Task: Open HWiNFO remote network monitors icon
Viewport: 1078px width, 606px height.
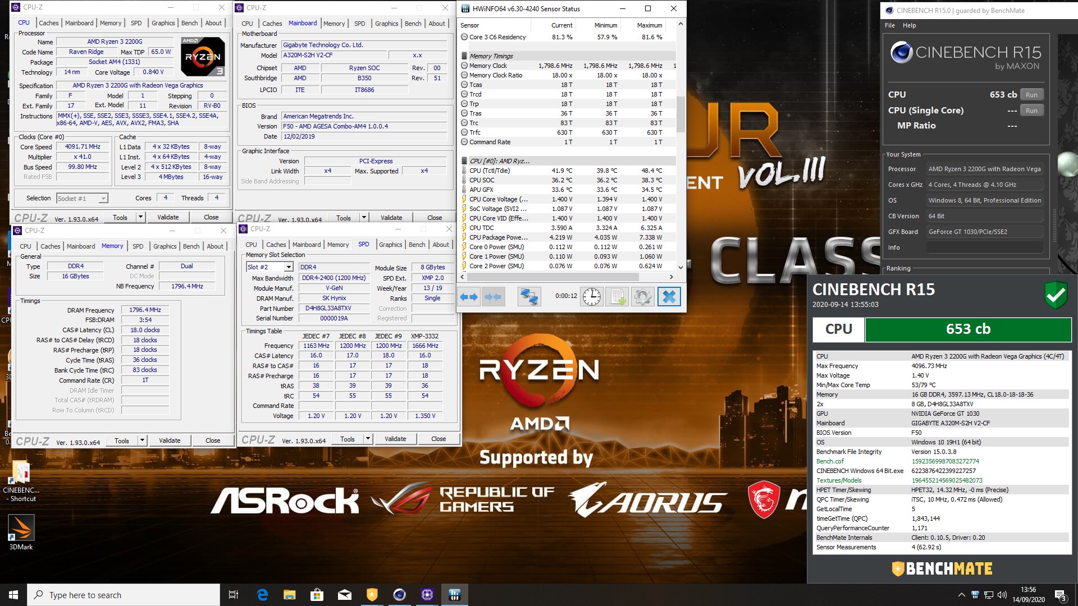Action: (x=529, y=296)
